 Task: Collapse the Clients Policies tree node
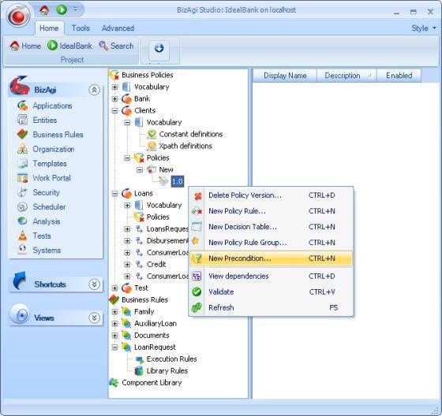(127, 158)
